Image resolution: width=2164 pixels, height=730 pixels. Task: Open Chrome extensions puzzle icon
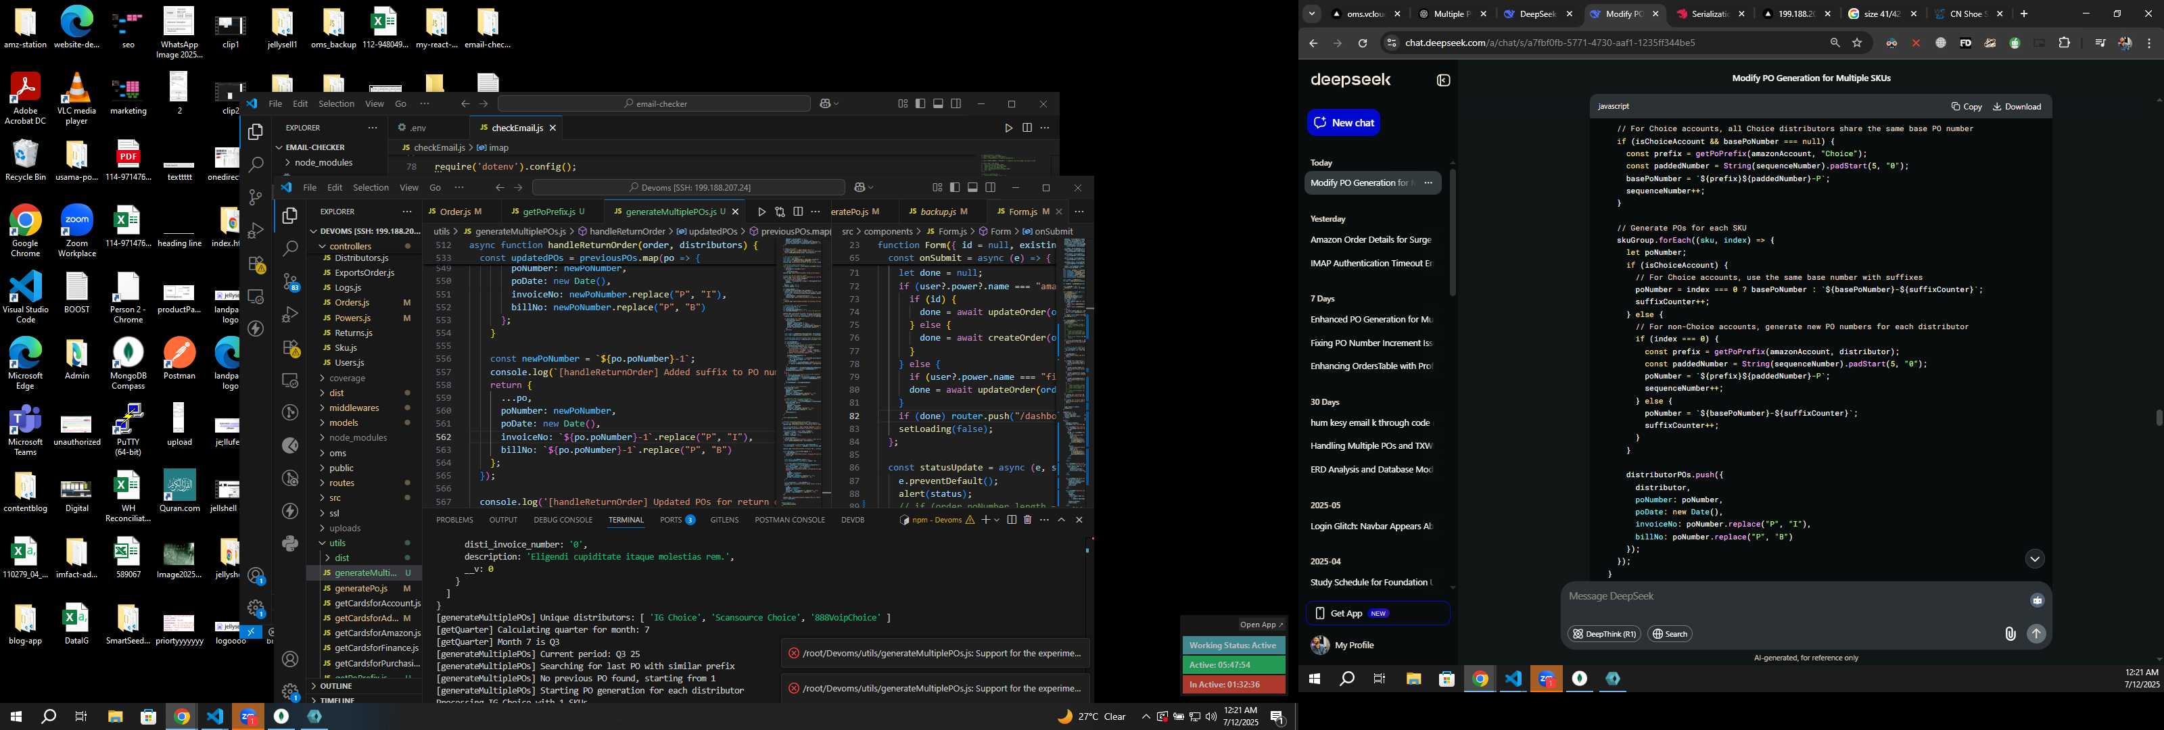(2065, 43)
